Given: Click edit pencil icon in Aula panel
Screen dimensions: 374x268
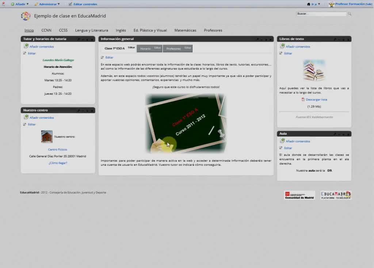Looking at the screenshot, I should click(281, 148).
